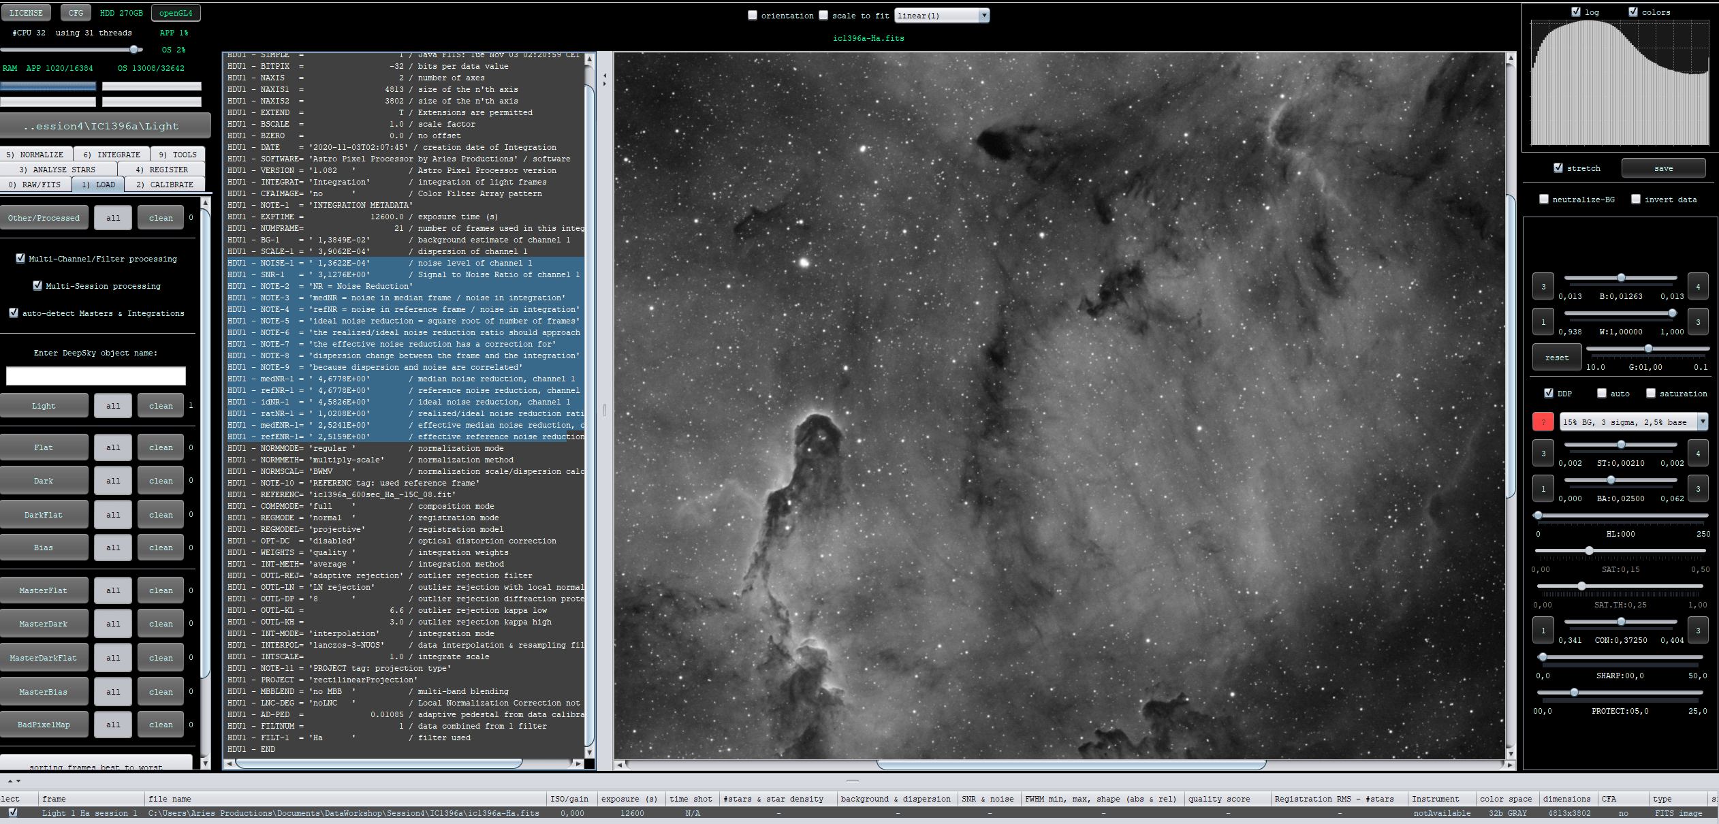The height and width of the screenshot is (824, 1719).
Task: Uncheck Multi-Session processing
Action: (x=37, y=286)
